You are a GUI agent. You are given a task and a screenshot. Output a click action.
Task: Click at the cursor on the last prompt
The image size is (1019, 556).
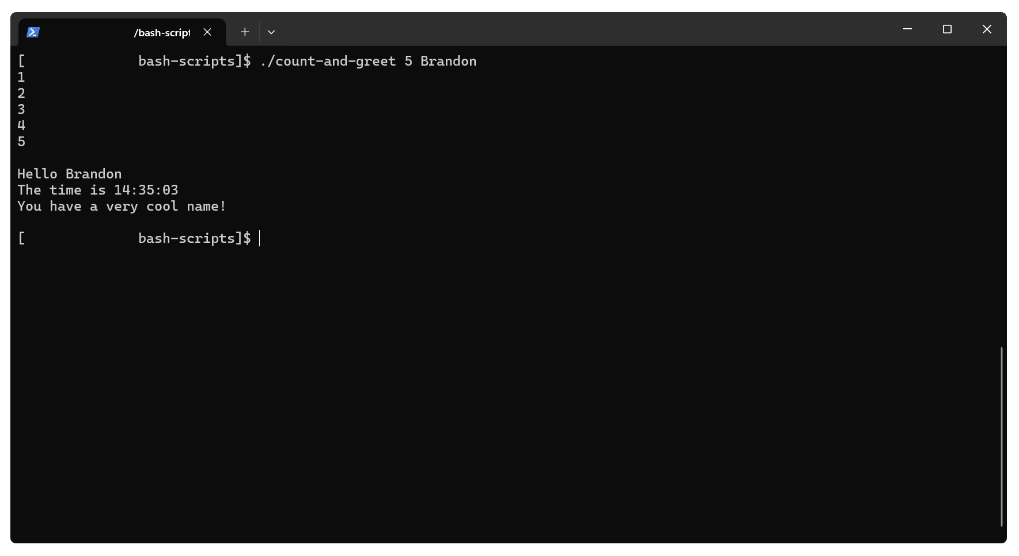pyautogui.click(x=260, y=239)
